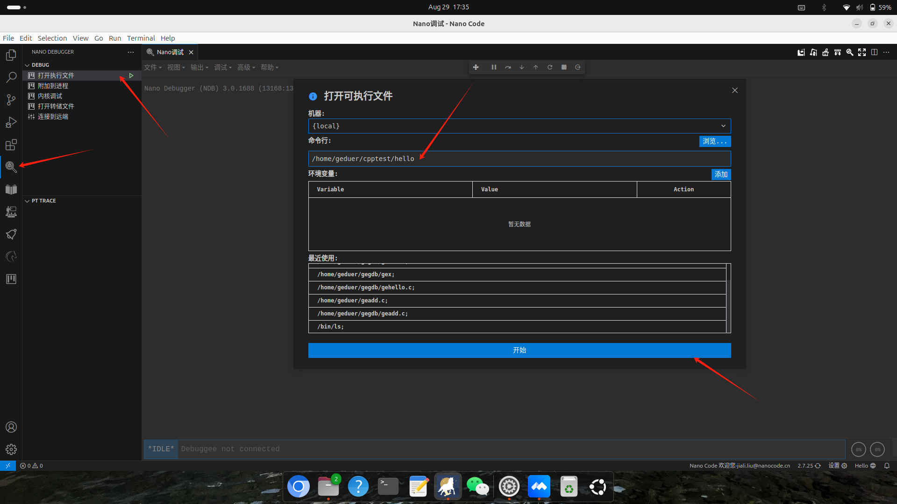Click the pause button in debug toolbar
Image resolution: width=897 pixels, height=504 pixels.
pos(494,67)
